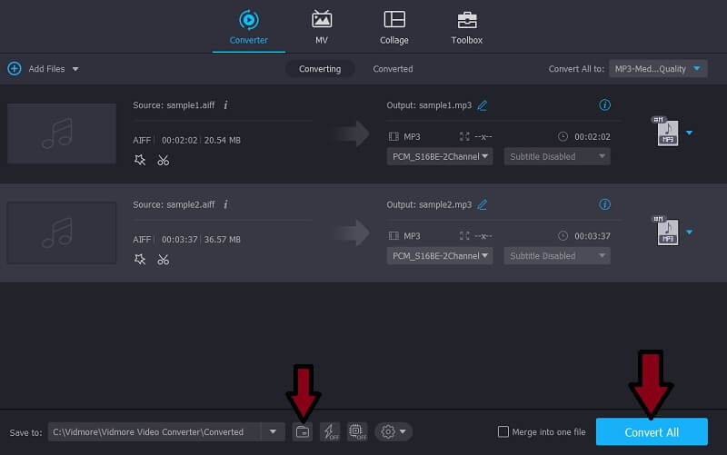
Task: Expand the Convert All to format dropdown
Action: [x=658, y=69]
